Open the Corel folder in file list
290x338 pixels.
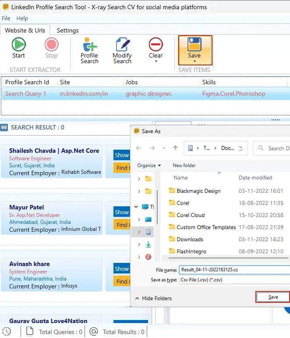click(179, 203)
